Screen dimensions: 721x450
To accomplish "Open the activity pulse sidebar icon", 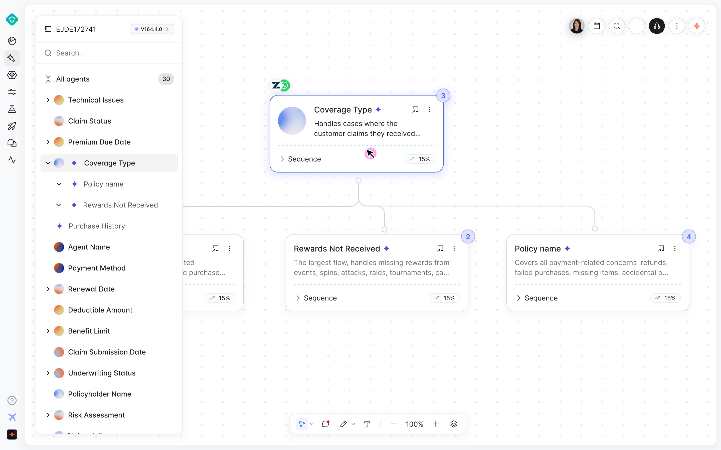I will tap(12, 160).
